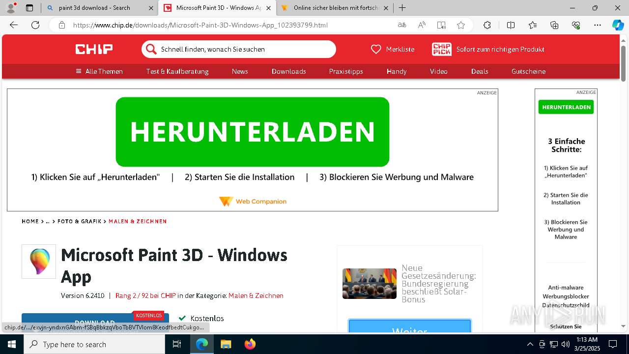Toggle split screen view
Screen dimensions: 629x354
click(511, 25)
